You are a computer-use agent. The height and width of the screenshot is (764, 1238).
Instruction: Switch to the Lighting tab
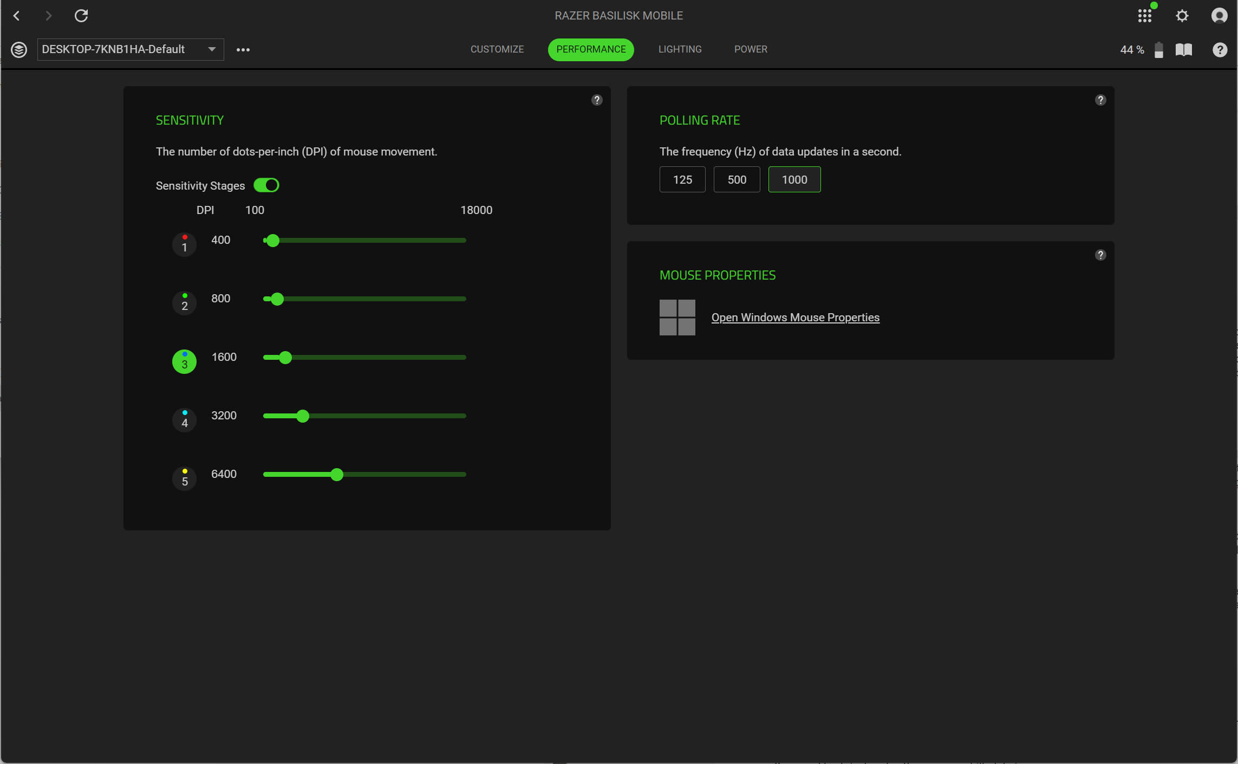coord(680,49)
